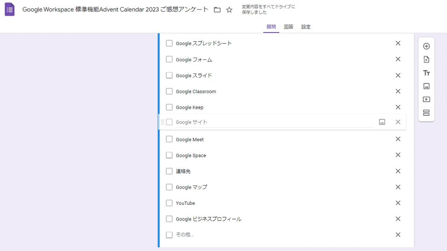The height and width of the screenshot is (251, 447).
Task: Switch to the 回答 tab
Action: [288, 27]
